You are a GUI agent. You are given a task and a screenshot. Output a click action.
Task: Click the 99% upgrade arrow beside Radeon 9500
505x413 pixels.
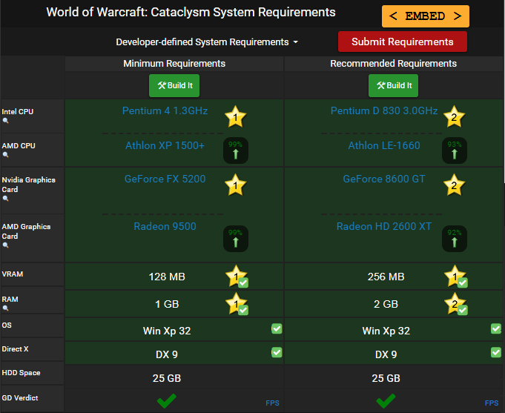click(x=236, y=239)
